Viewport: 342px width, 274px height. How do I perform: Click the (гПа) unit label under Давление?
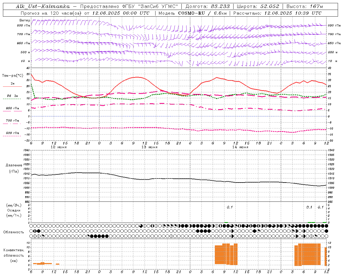tap(14, 172)
